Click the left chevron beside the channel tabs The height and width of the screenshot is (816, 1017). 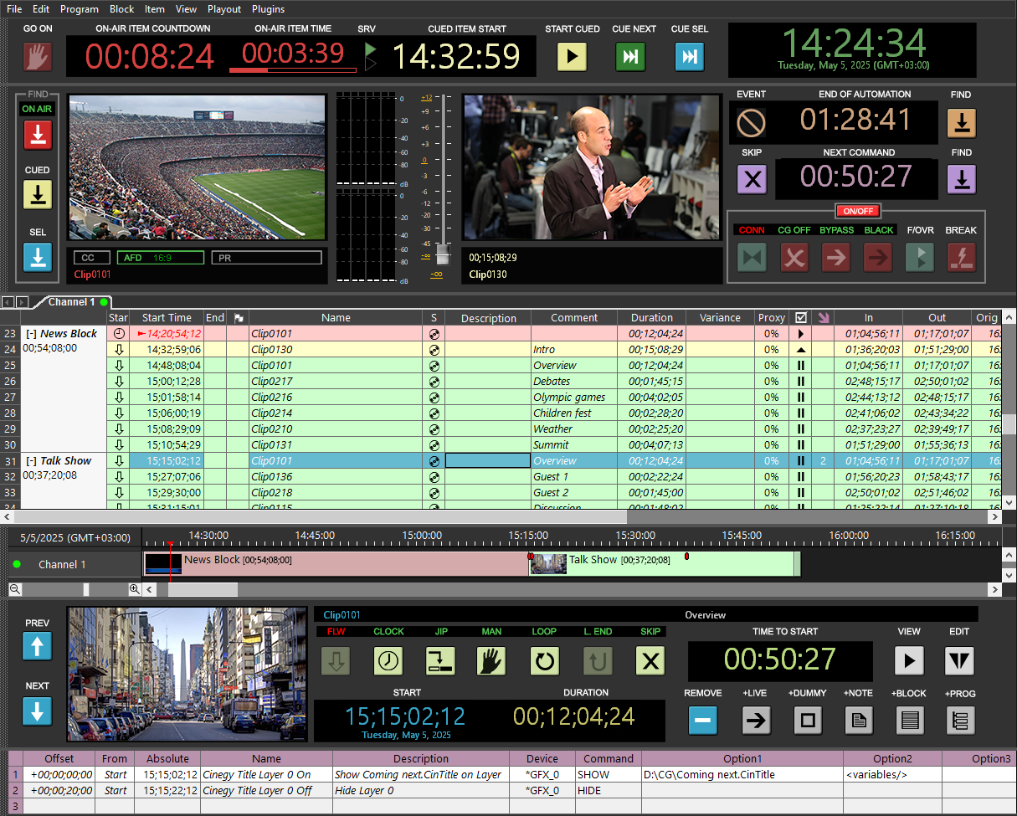[x=7, y=301]
